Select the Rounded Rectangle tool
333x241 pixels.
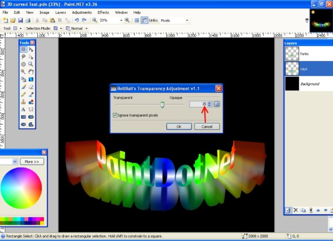(x=31, y=117)
